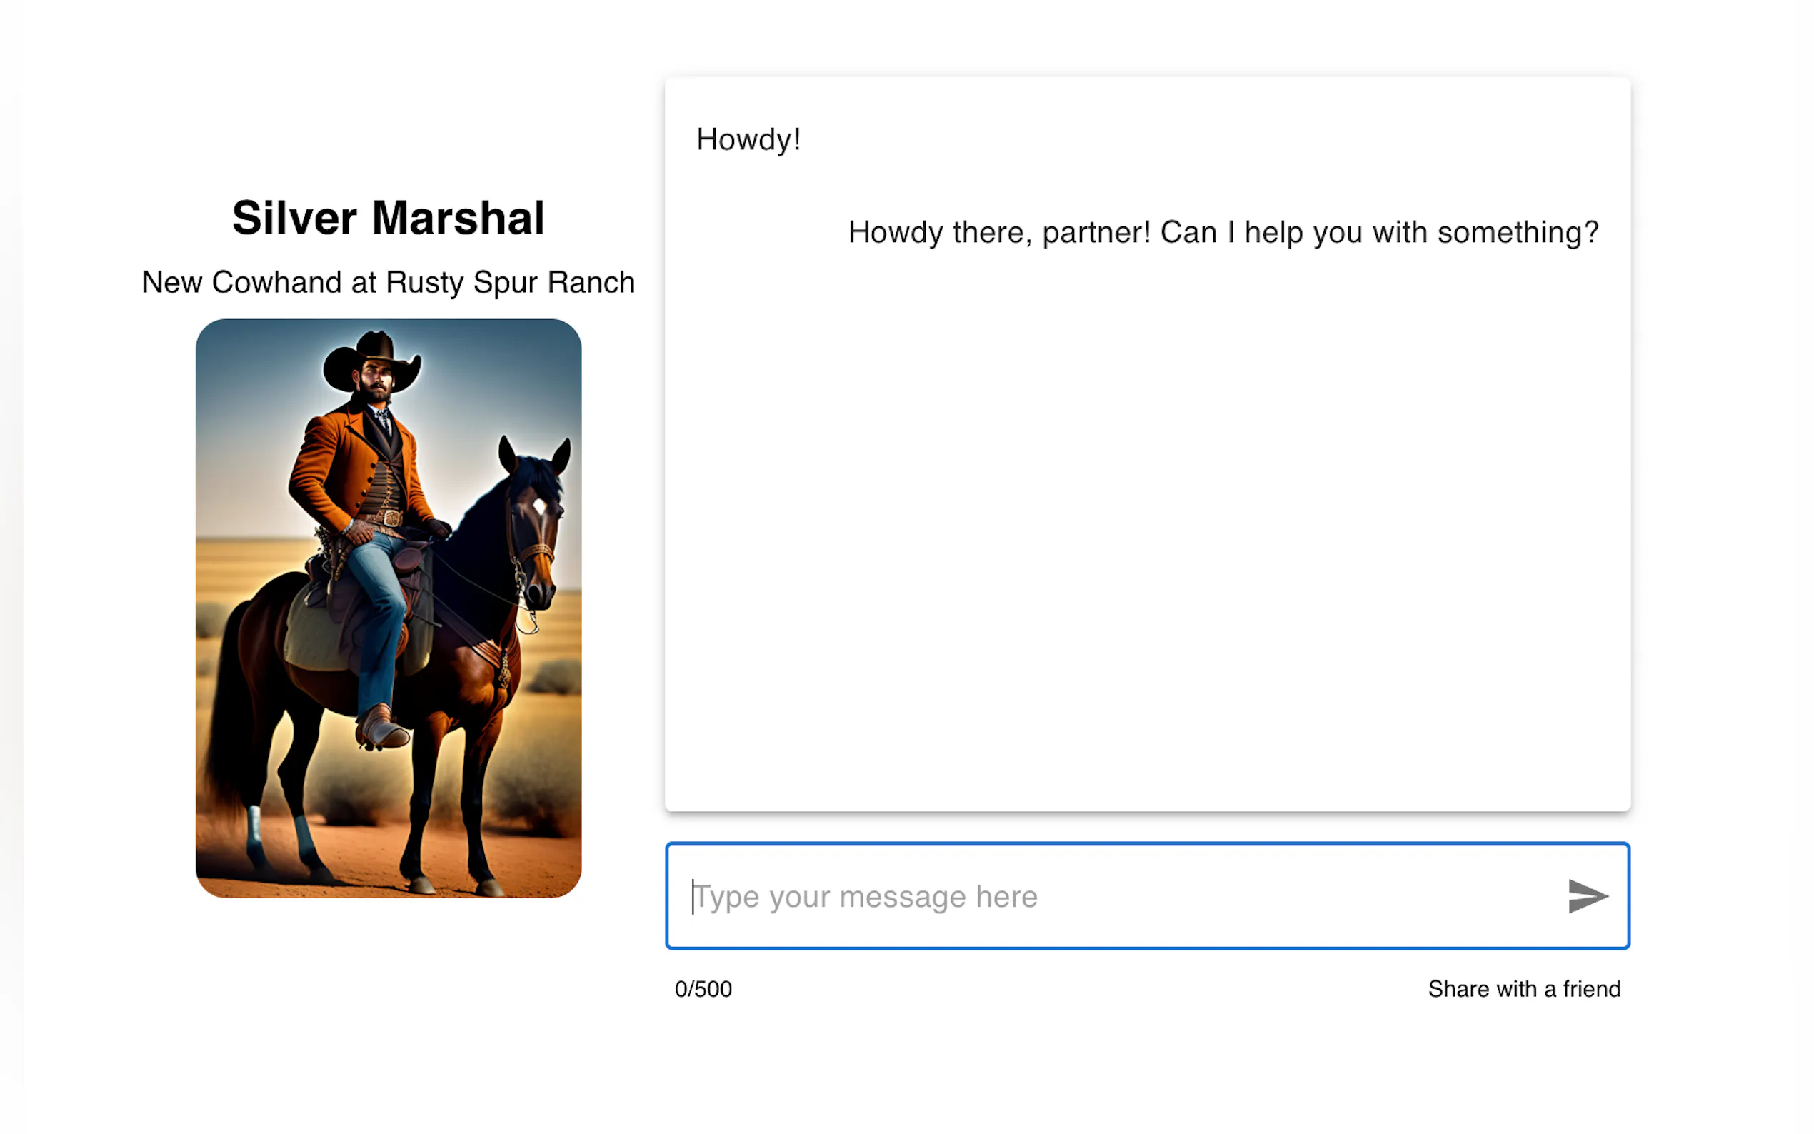The image size is (1814, 1134).
Task: Click the Silver Marshal character portrait
Action: click(388, 608)
